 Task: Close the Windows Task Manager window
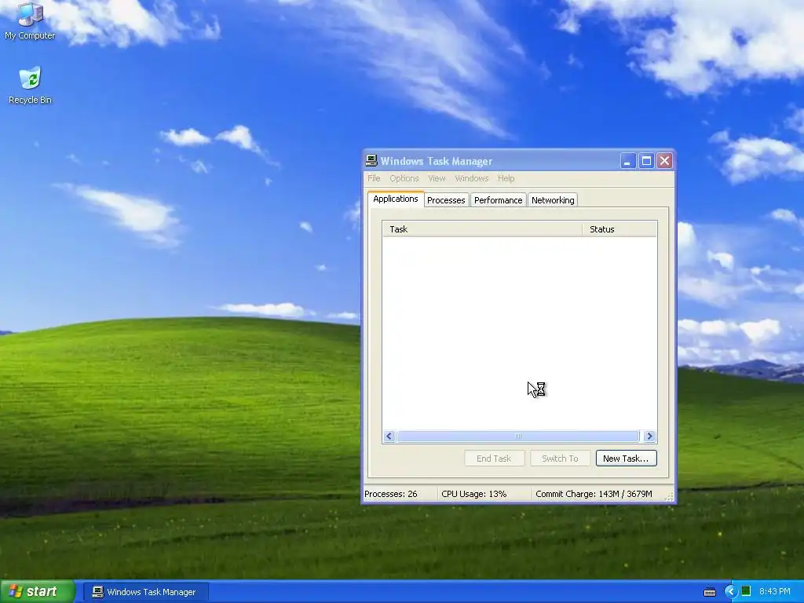point(664,161)
